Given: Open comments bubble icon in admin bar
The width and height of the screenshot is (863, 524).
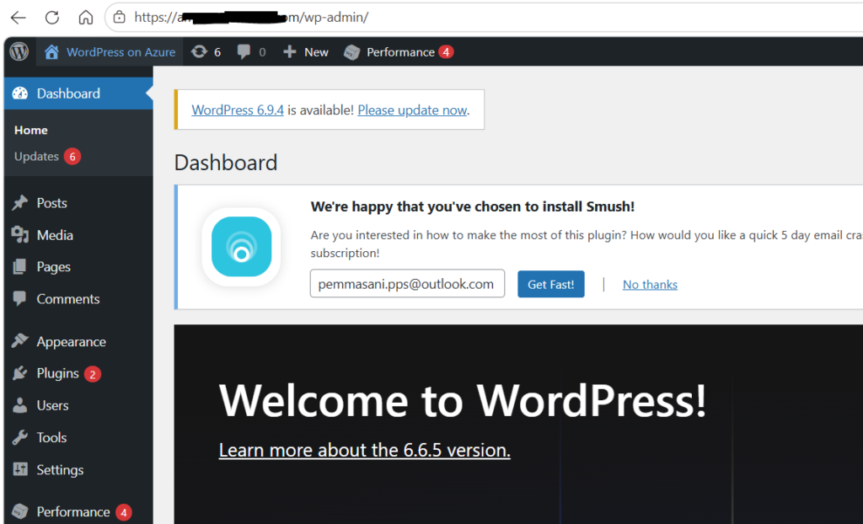Looking at the screenshot, I should pyautogui.click(x=244, y=51).
